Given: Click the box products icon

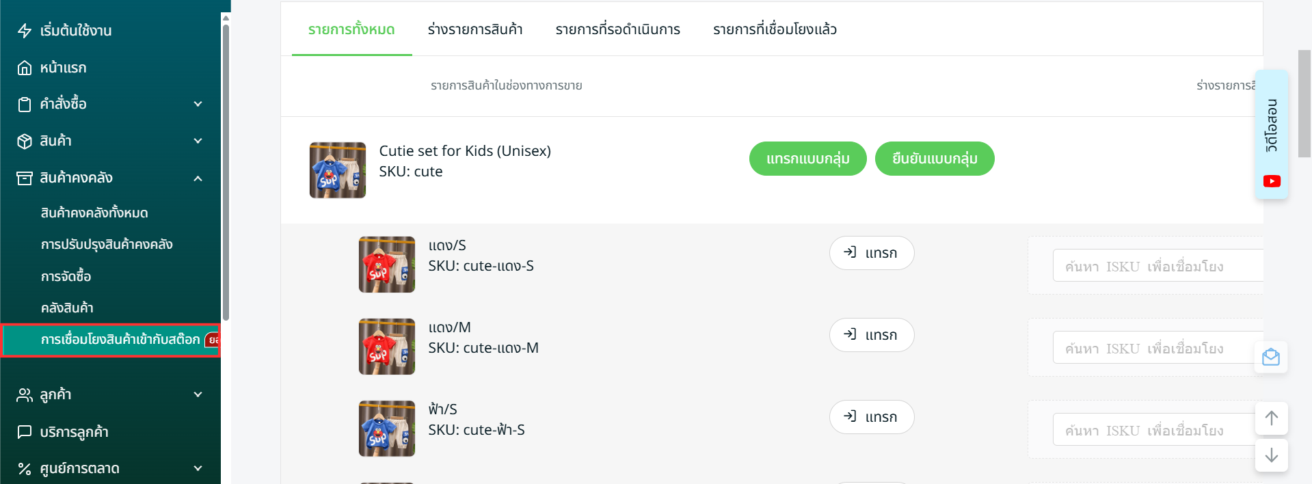Looking at the screenshot, I should 25,141.
